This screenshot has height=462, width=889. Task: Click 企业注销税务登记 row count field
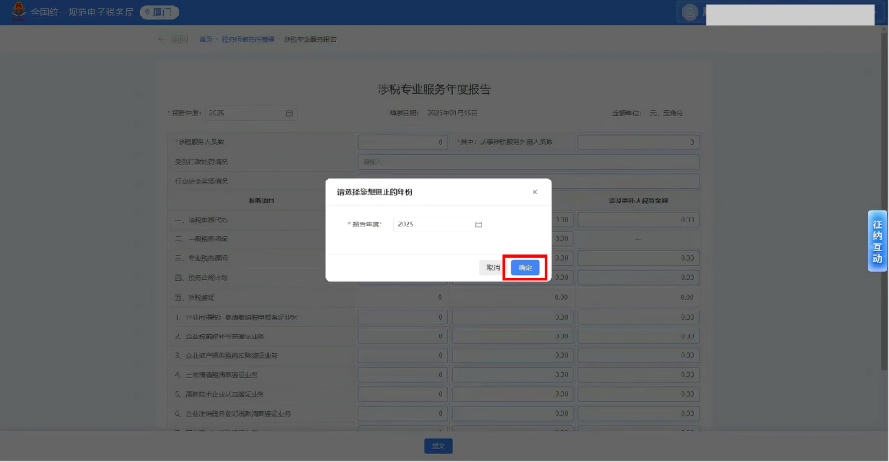point(403,413)
